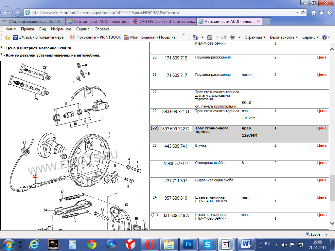Open the Windows Start orb
This screenshot has height=251, width=335.
tap(8, 244)
